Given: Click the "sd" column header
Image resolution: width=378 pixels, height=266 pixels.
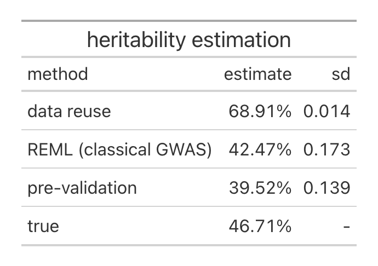Looking at the screenshot, I should coord(341,74).
